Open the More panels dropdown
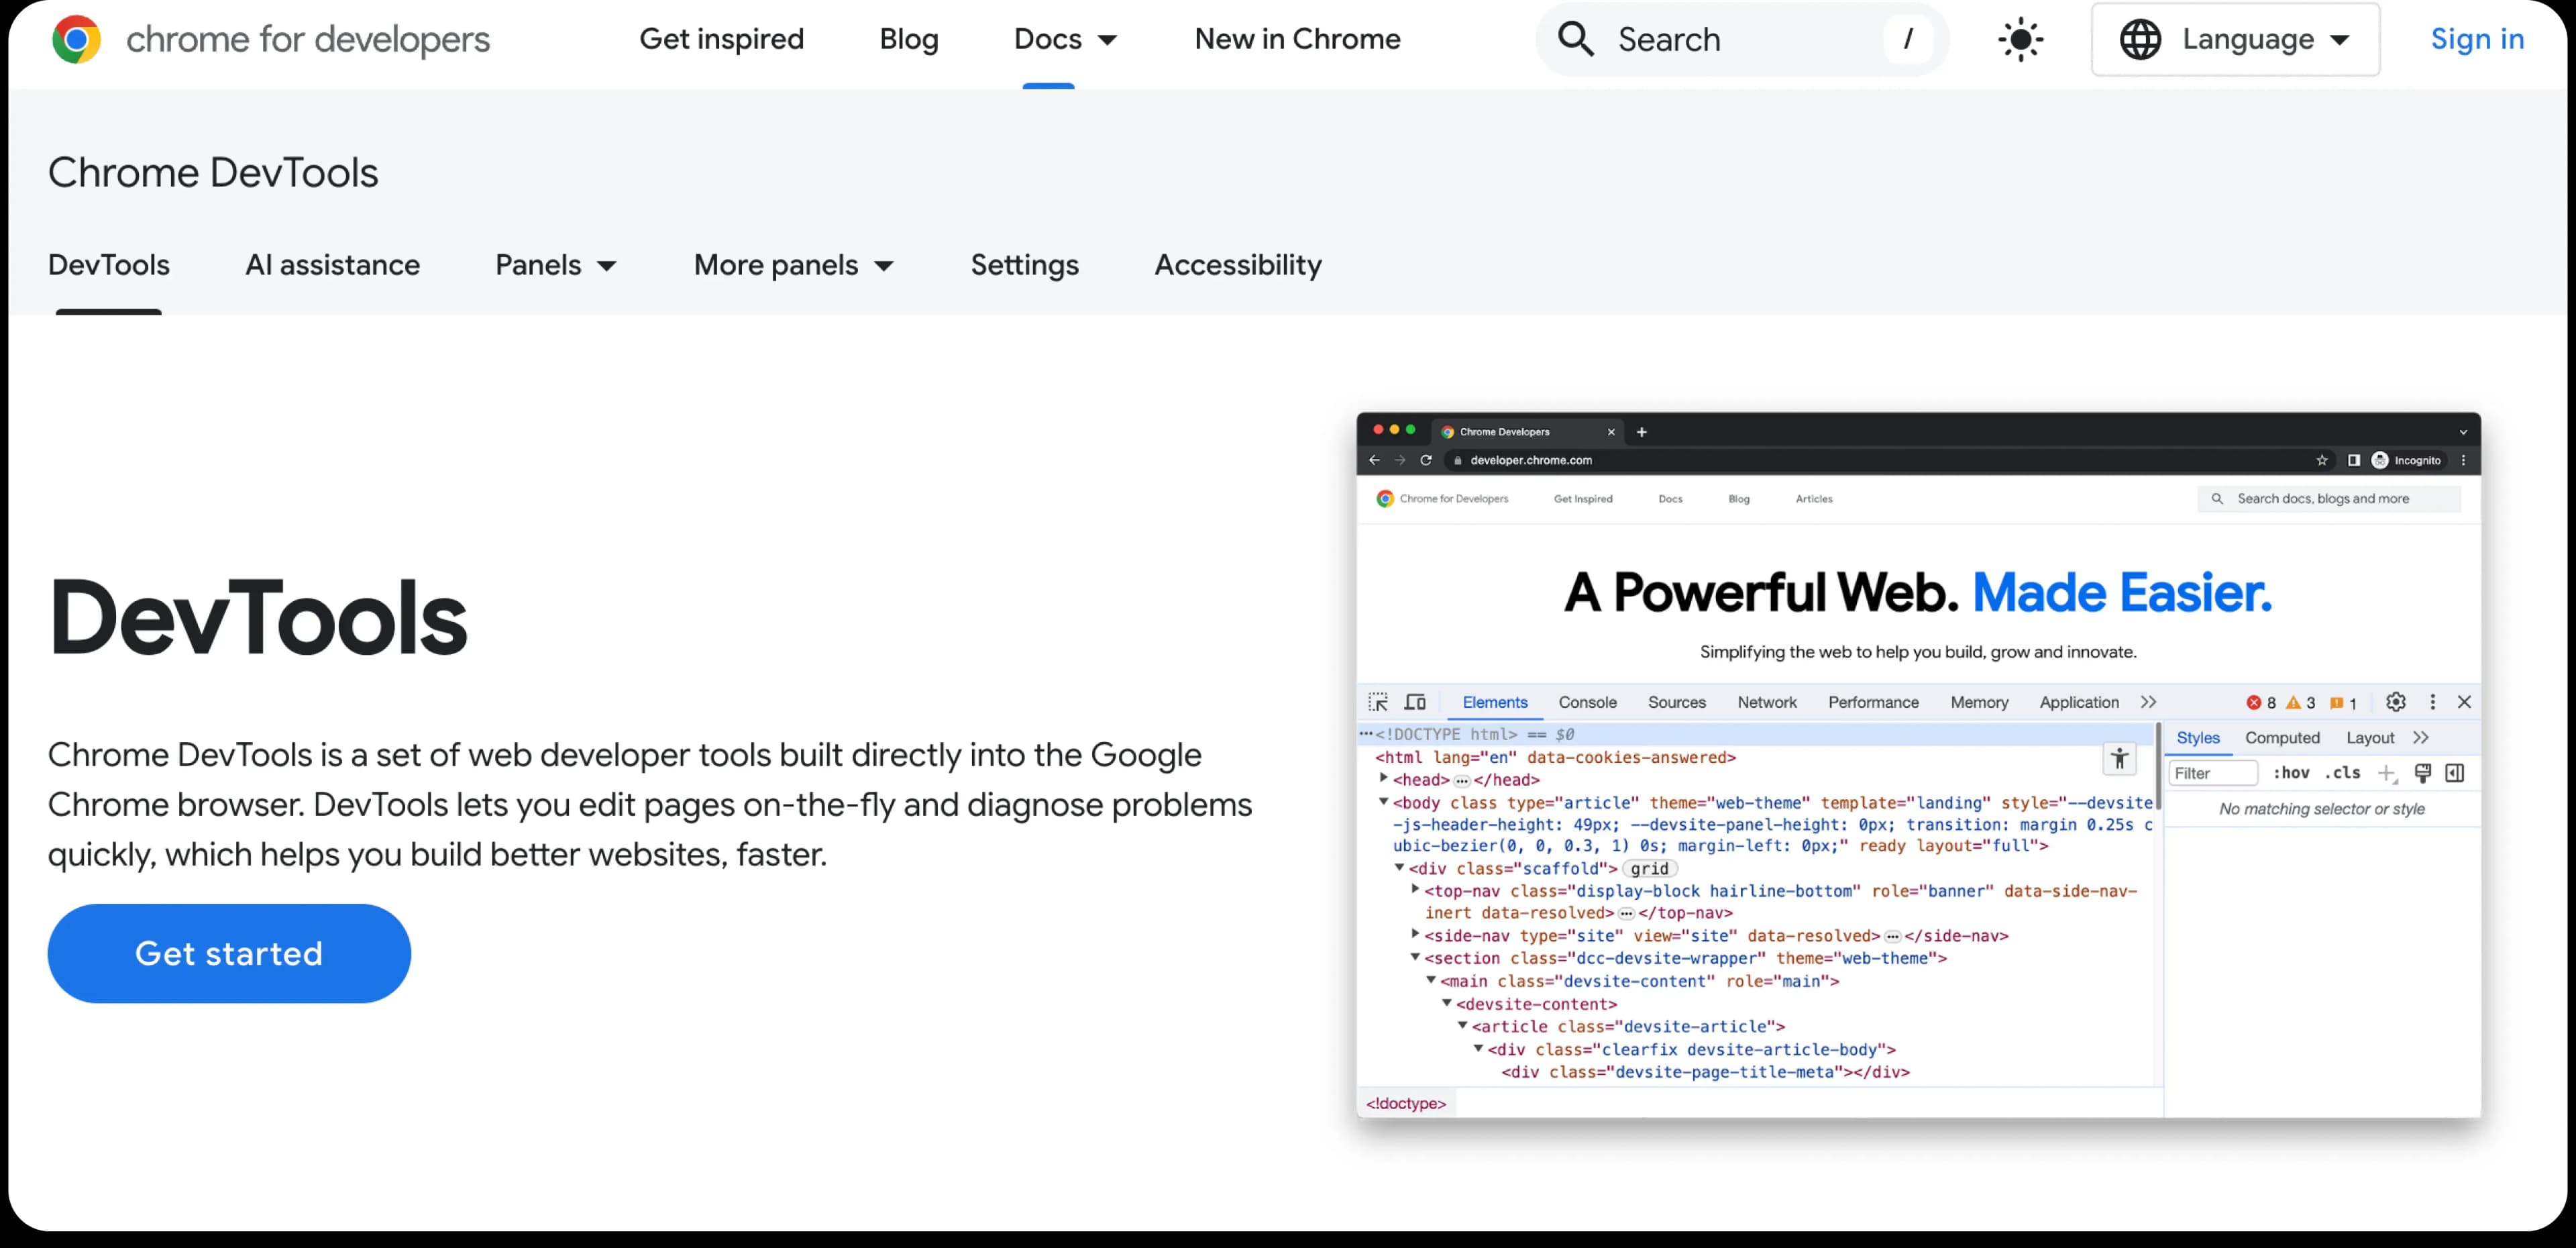 tap(794, 265)
